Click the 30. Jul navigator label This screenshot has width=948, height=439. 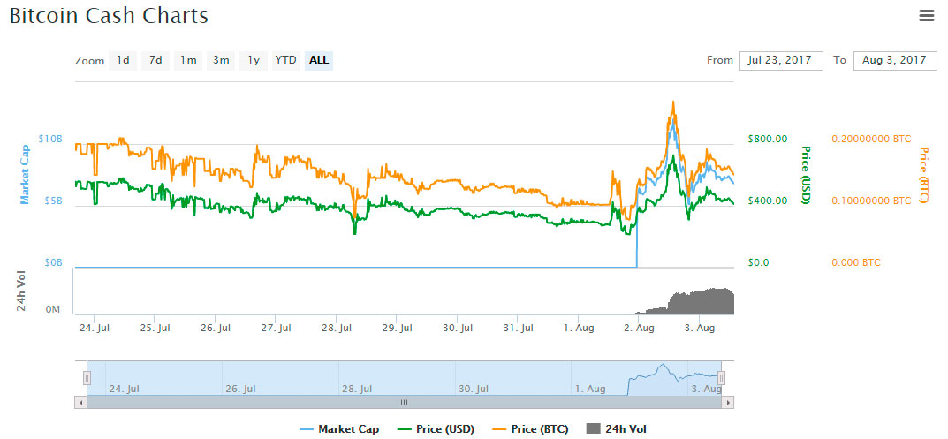pyautogui.click(x=474, y=389)
